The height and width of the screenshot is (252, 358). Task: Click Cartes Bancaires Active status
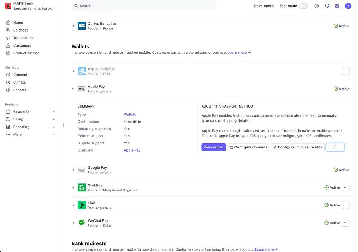point(341,26)
